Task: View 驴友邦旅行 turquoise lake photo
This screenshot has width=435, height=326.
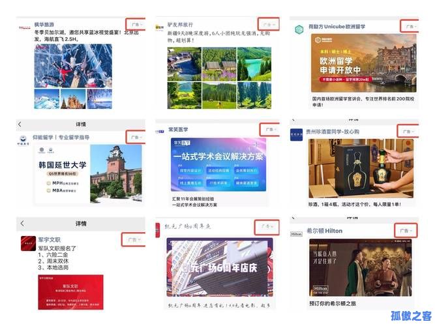Action: click(254, 64)
